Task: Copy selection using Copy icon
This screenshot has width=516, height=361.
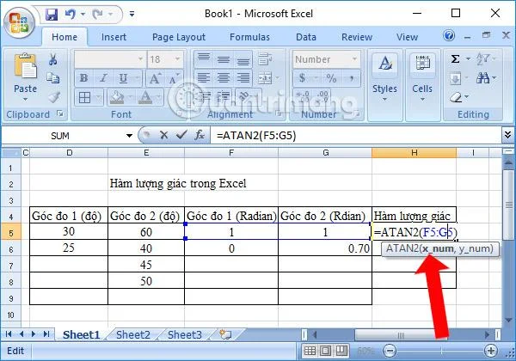Action: pyautogui.click(x=53, y=78)
